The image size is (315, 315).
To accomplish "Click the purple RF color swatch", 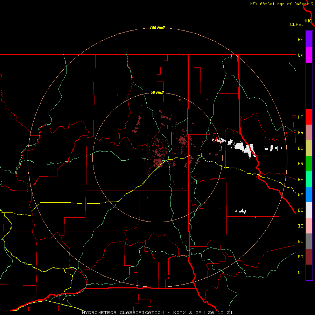I will (309, 39).
